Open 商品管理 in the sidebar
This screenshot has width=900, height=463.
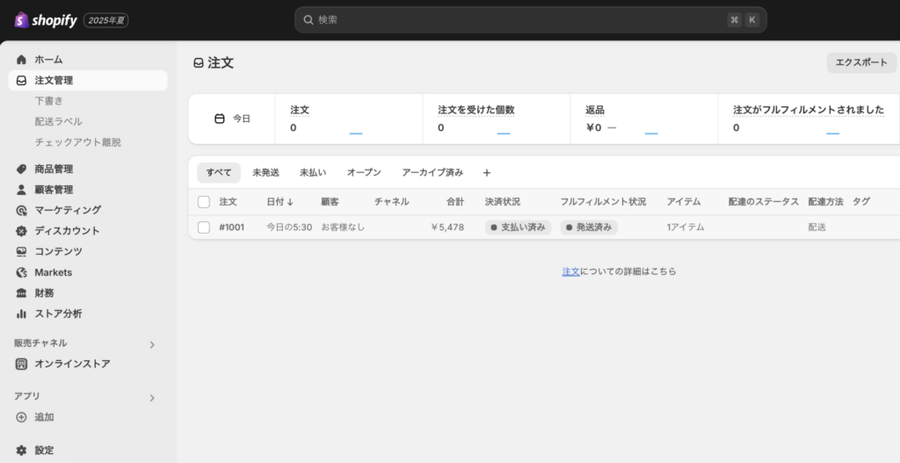point(88,169)
